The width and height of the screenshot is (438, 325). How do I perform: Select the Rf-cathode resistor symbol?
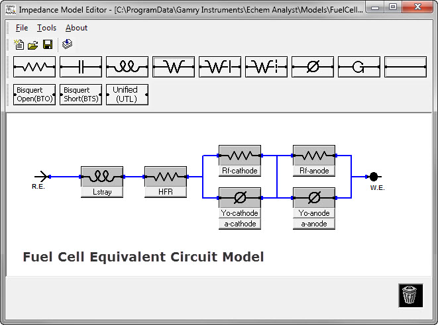pos(240,156)
